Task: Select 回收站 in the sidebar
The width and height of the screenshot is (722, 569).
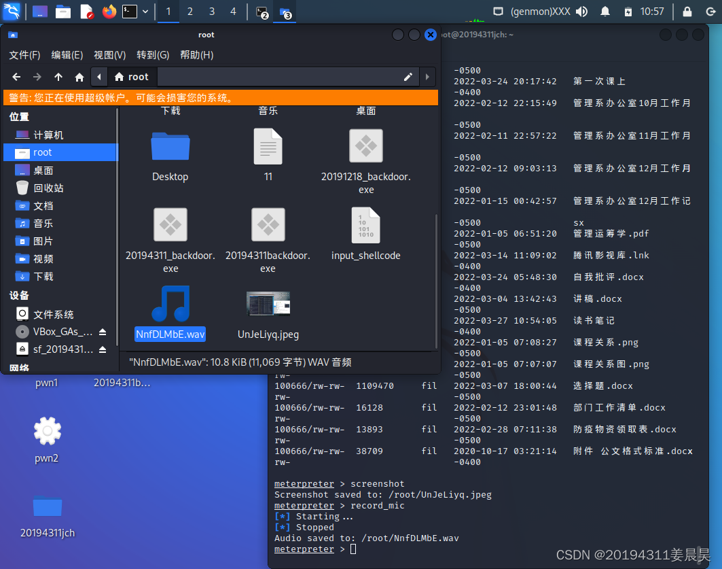Action: coord(48,188)
